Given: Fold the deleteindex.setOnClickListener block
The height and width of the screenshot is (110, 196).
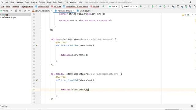Looking at the screenshot, I should pyautogui.click(x=40, y=74).
